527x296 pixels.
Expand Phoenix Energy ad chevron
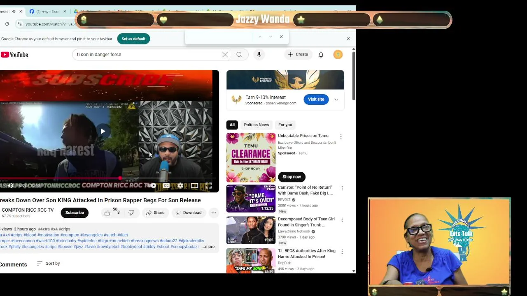(x=336, y=99)
